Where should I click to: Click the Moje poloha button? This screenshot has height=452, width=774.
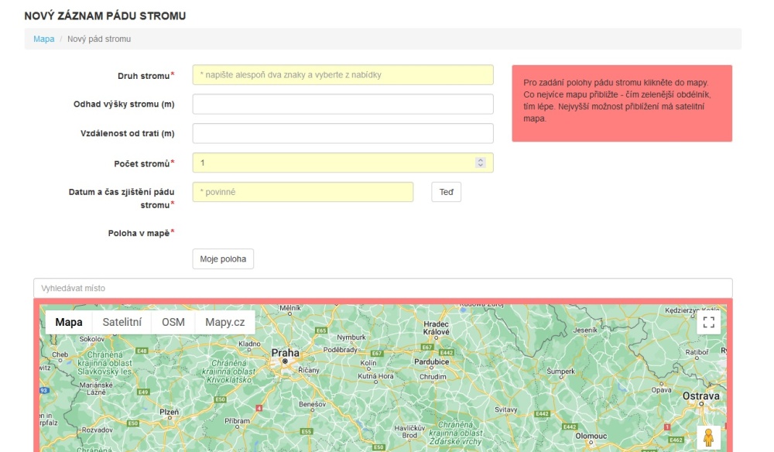click(223, 259)
